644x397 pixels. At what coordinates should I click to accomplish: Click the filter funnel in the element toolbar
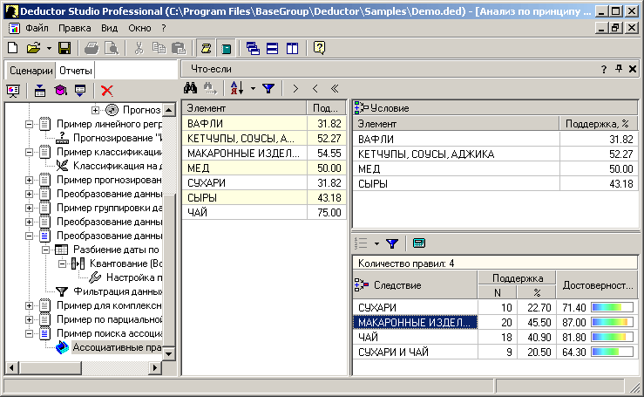coord(268,88)
